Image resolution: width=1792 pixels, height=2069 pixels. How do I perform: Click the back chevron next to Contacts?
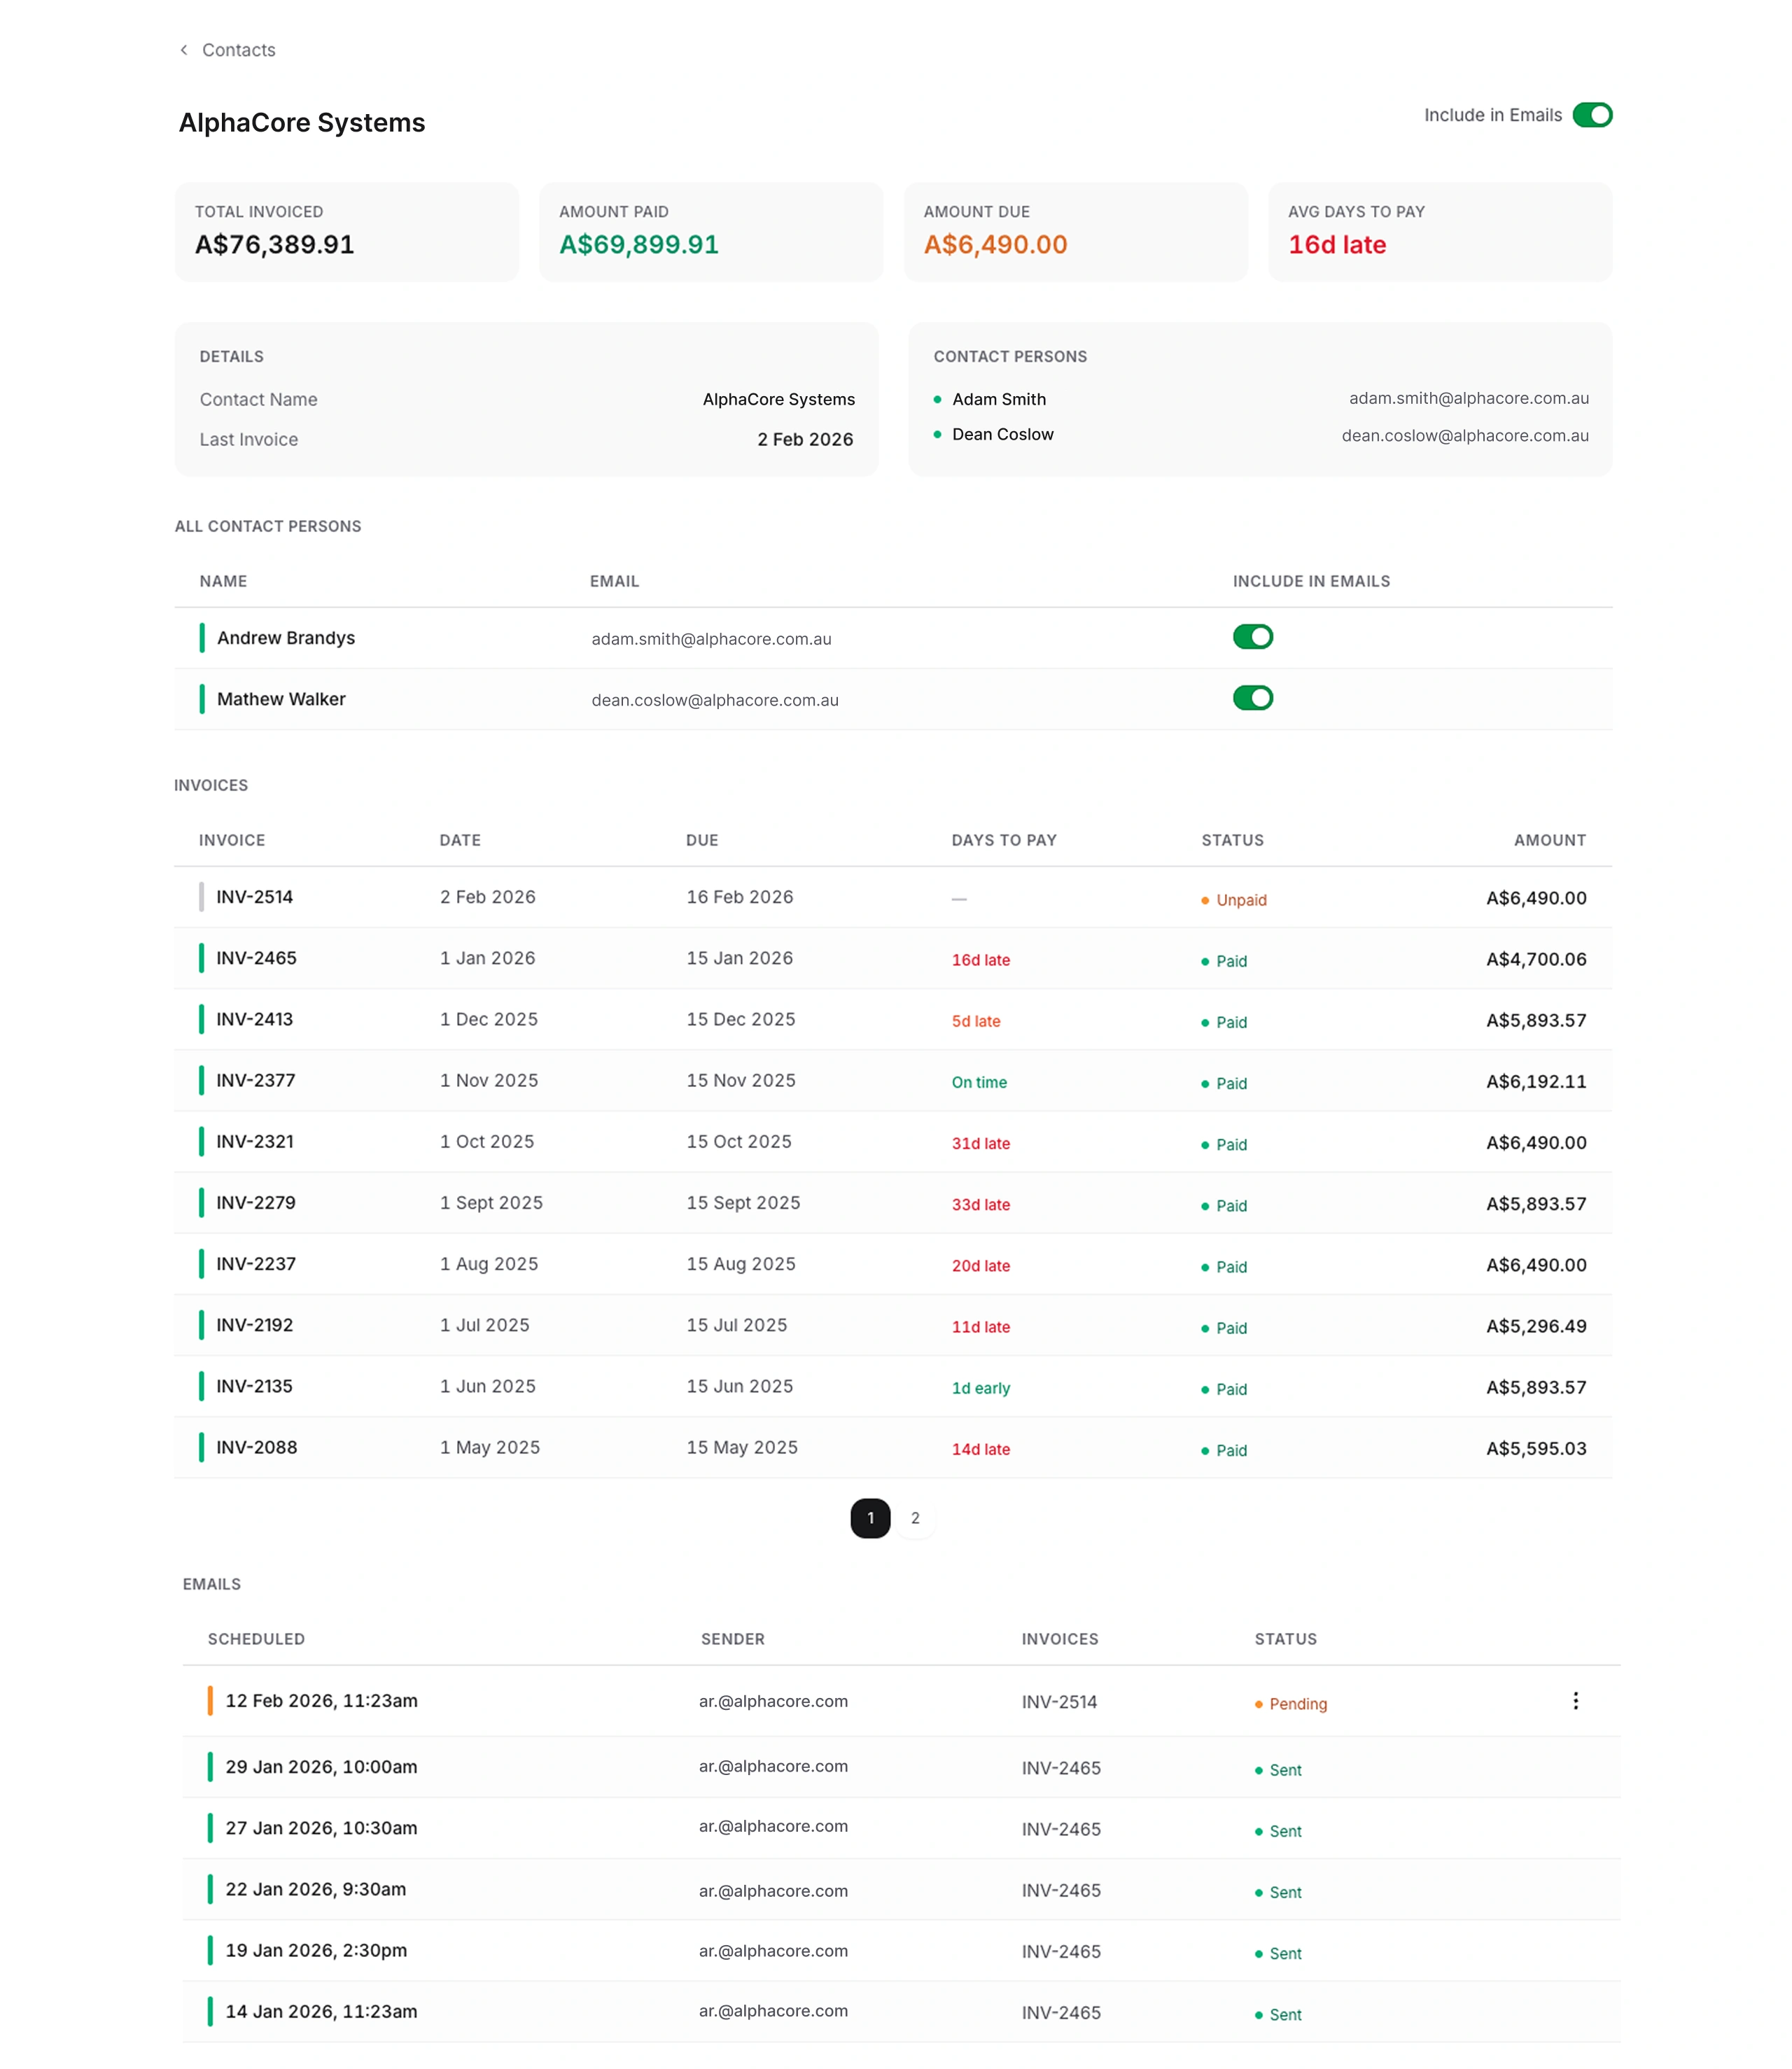coord(184,50)
